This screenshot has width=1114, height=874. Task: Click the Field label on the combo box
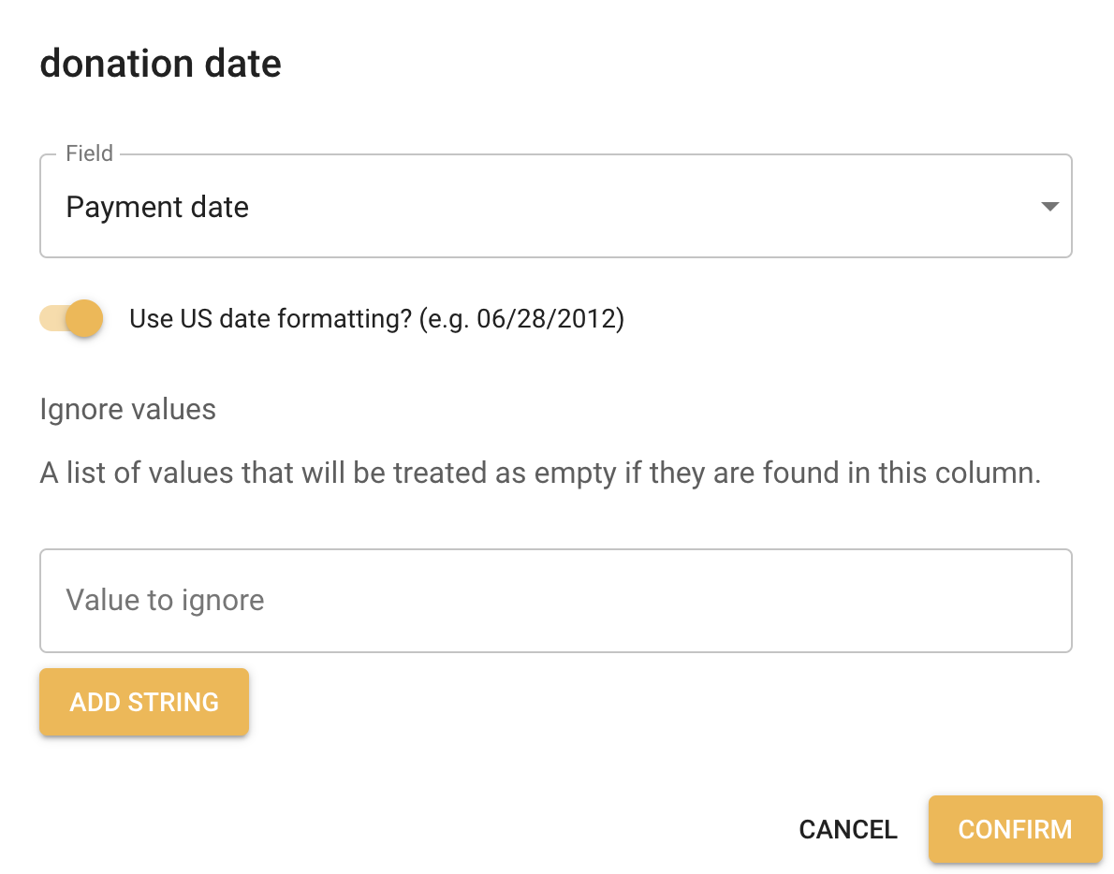pyautogui.click(x=89, y=153)
